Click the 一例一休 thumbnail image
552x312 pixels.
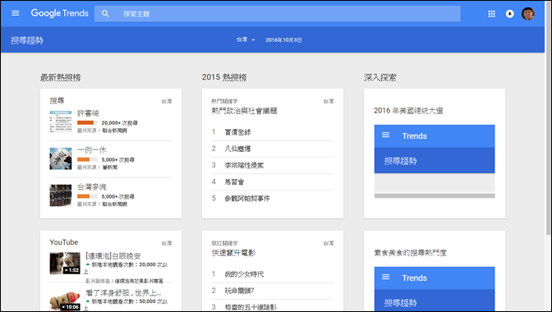click(61, 158)
